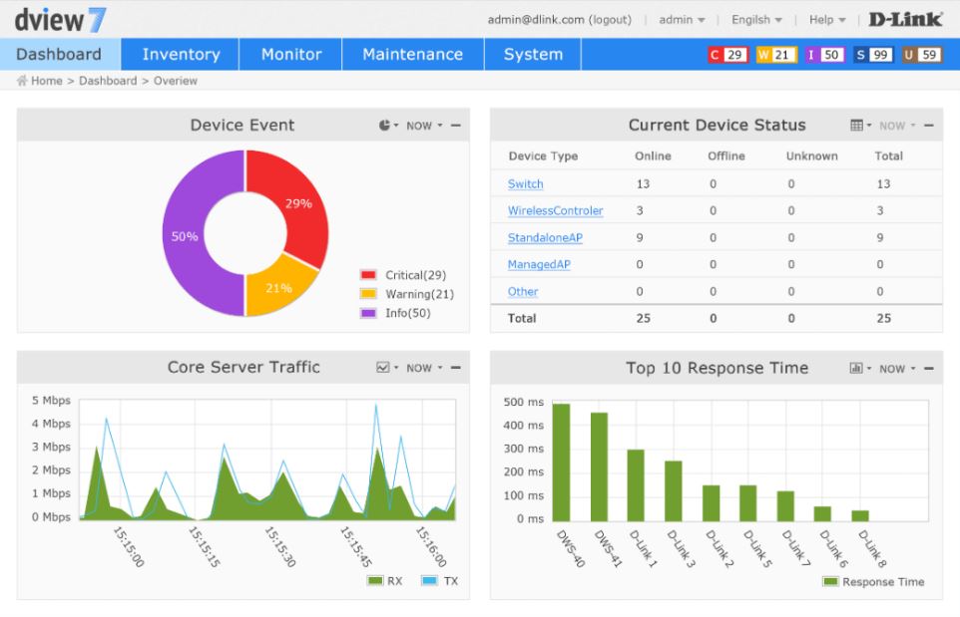Switch to the Inventory tab
The width and height of the screenshot is (960, 617).
tap(181, 55)
